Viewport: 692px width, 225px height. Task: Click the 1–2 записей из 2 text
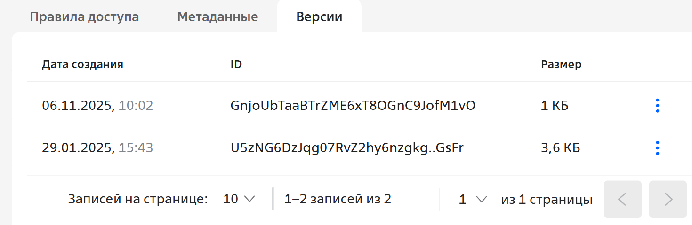coord(338,199)
